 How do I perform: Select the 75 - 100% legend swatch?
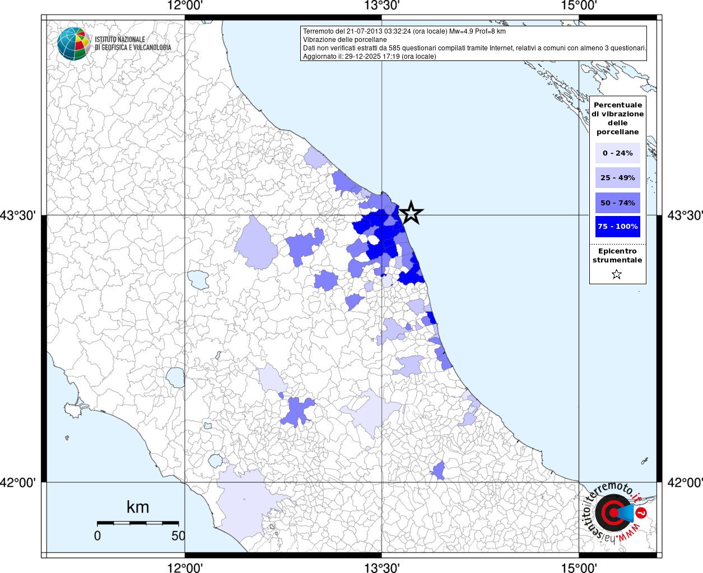(x=617, y=227)
